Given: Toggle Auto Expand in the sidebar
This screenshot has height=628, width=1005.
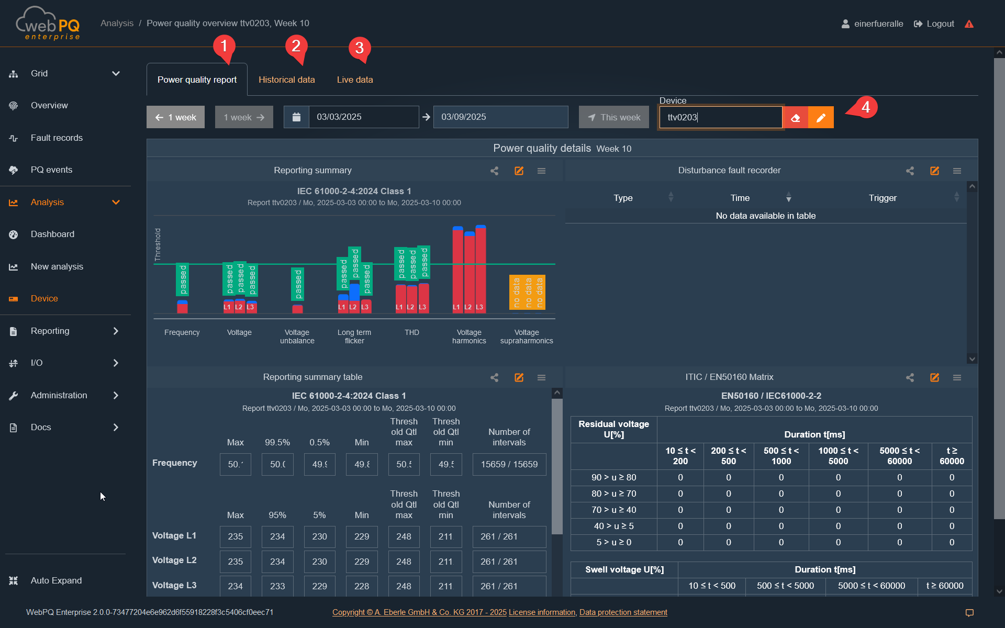Looking at the screenshot, I should pyautogui.click(x=56, y=580).
